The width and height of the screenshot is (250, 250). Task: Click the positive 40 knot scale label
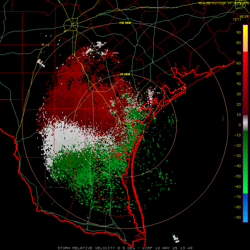click(x=239, y=84)
